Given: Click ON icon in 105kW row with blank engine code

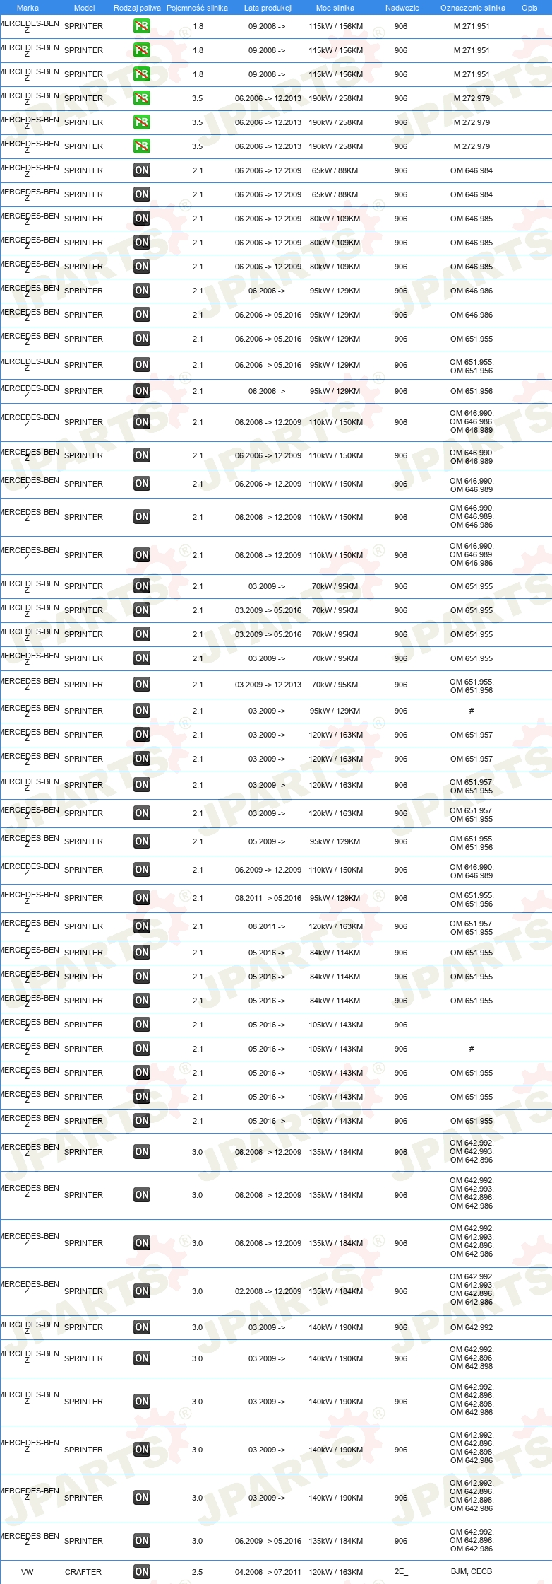Looking at the screenshot, I should click(142, 1025).
